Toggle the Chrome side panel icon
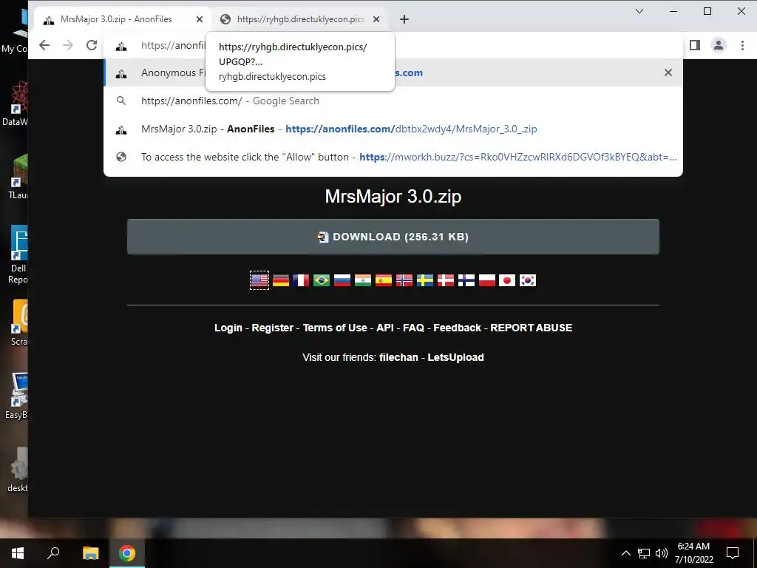 tap(695, 45)
